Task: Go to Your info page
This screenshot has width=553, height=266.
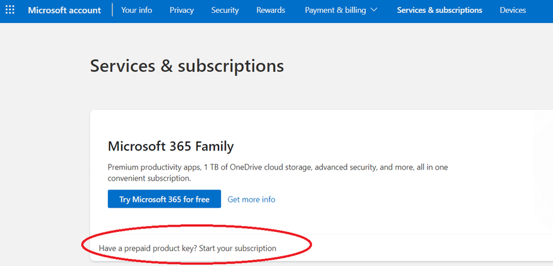Action: click(136, 10)
